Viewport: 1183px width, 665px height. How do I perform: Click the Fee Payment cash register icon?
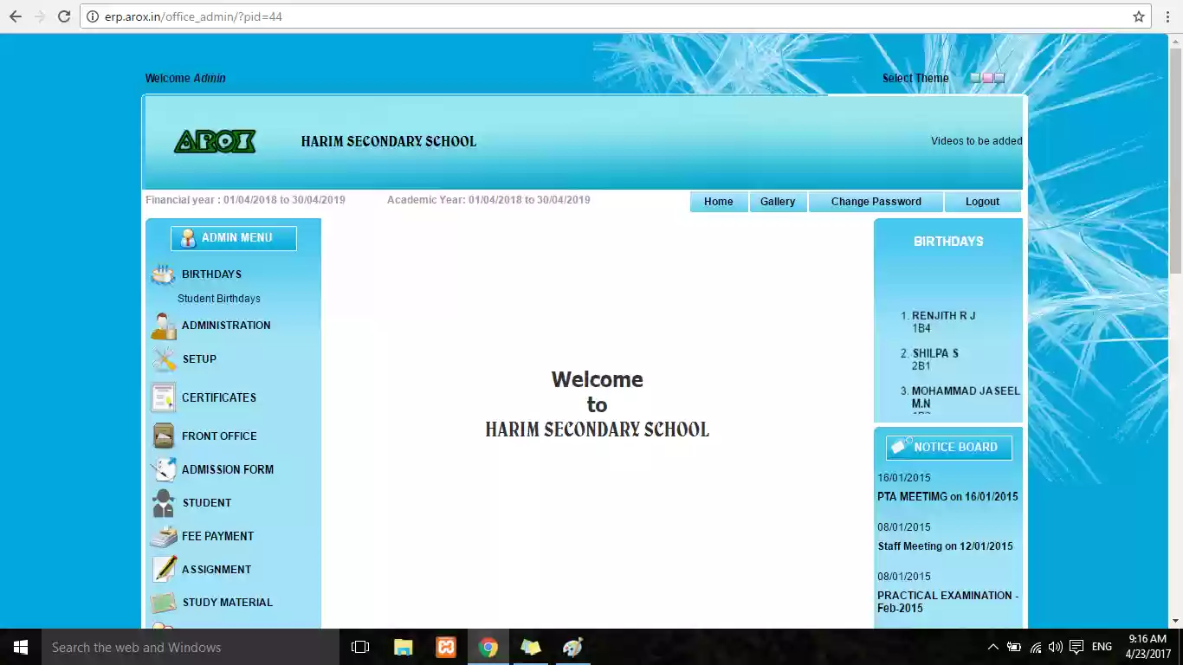[x=163, y=536]
